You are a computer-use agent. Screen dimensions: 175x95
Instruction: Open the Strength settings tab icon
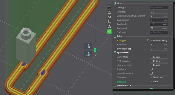[x=109, y=12]
